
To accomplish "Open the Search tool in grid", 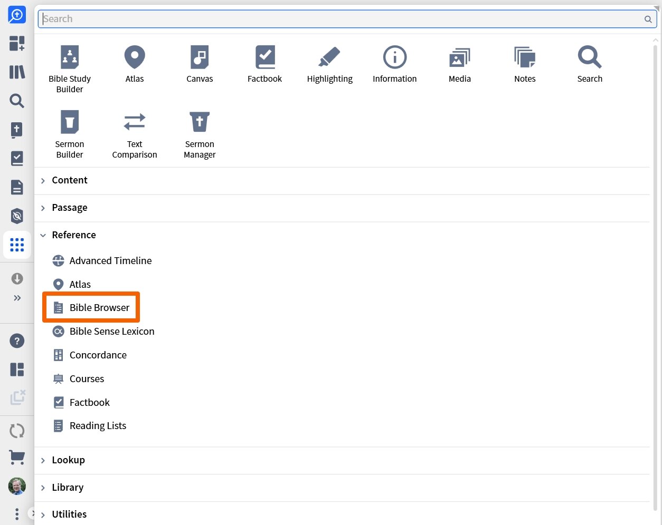I will click(590, 64).
